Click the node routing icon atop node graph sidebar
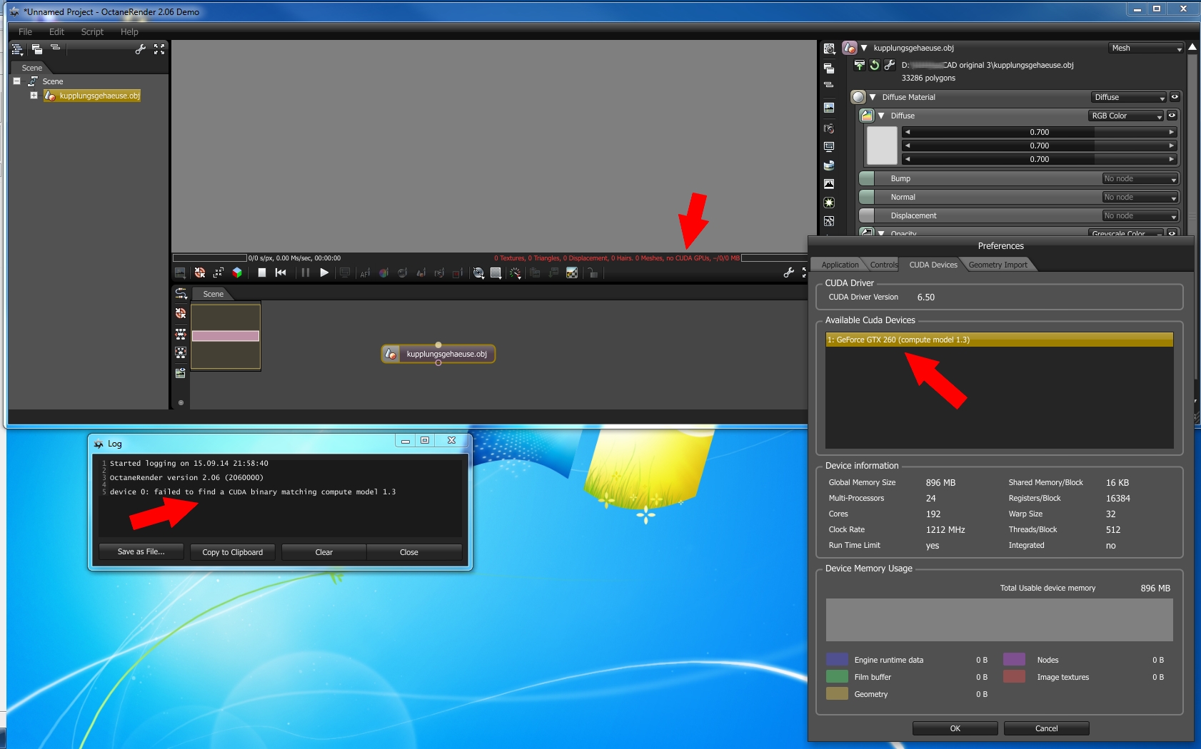Viewport: 1201px width, 749px height. tap(181, 294)
